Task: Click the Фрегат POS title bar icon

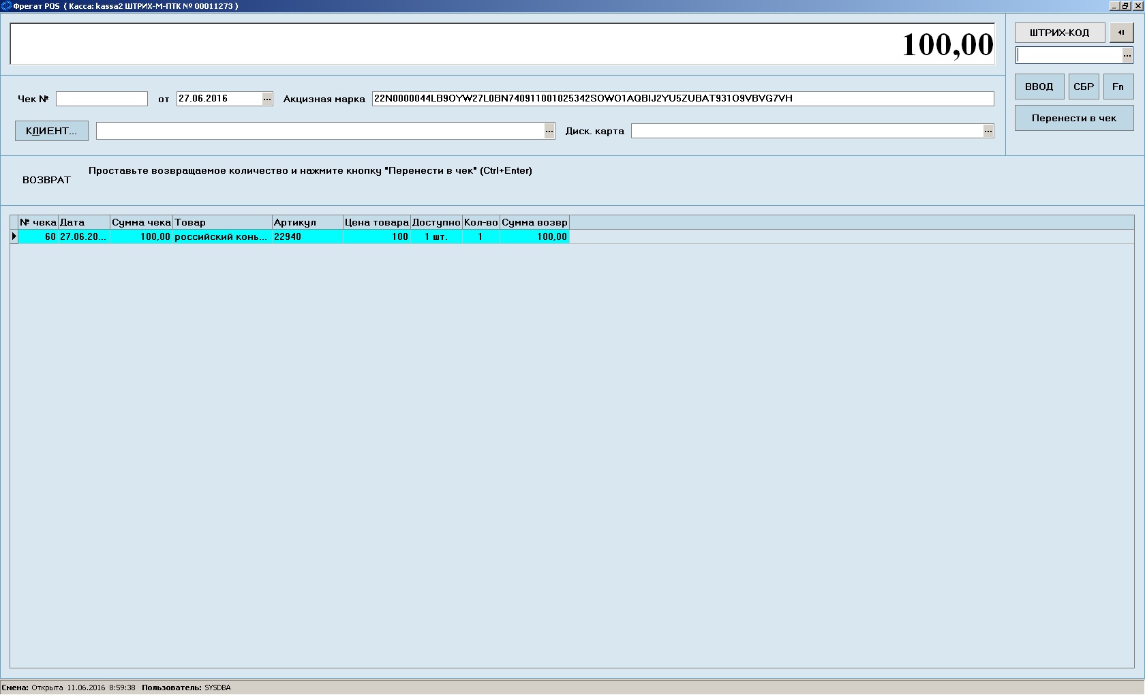Action: tap(6, 5)
